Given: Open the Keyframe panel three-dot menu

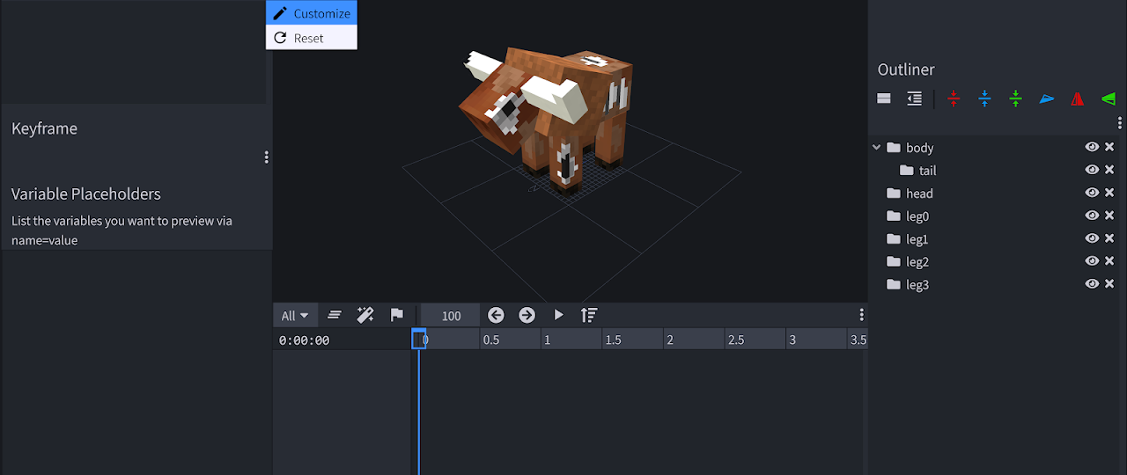Looking at the screenshot, I should (266, 157).
